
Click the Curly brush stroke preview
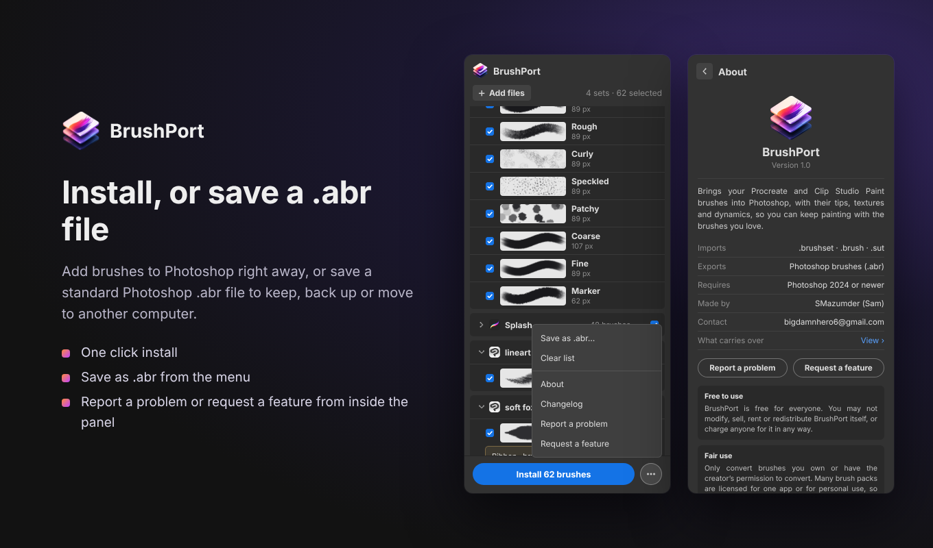[x=533, y=159]
